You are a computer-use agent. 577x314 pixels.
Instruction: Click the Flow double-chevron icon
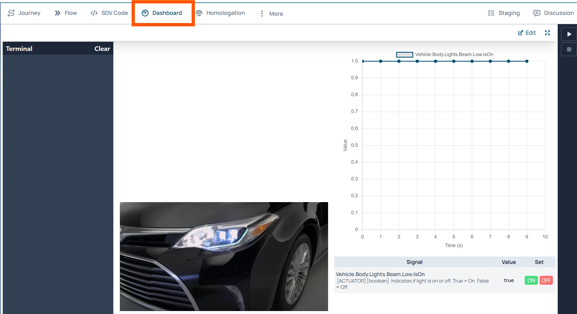pos(57,13)
